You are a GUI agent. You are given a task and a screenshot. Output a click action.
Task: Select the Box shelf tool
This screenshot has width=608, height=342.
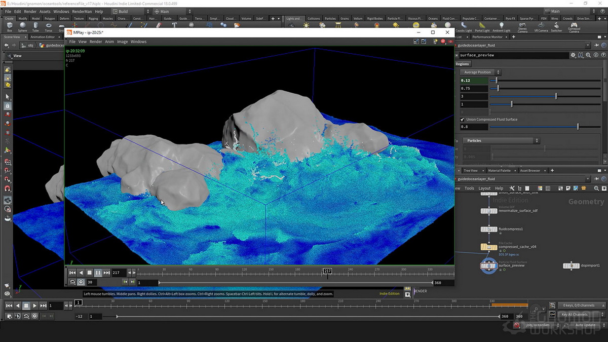[10, 27]
